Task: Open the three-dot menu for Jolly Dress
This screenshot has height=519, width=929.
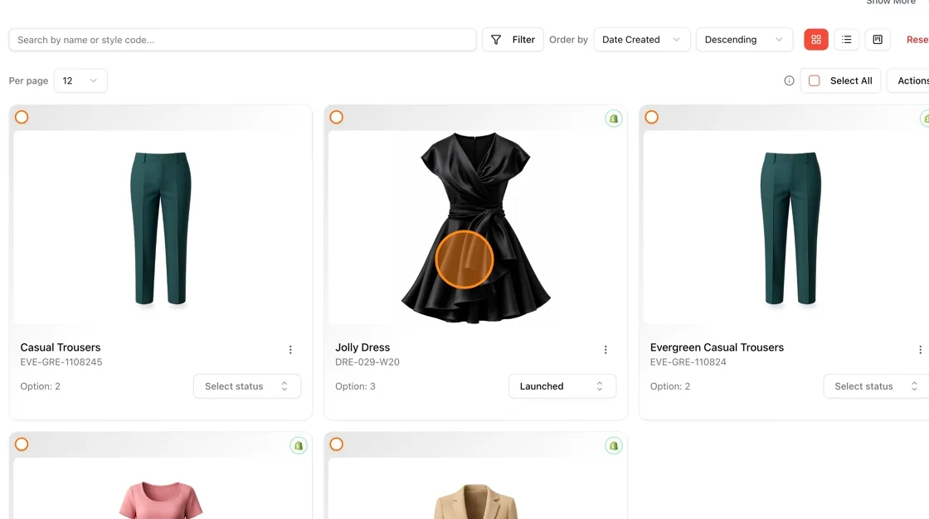Action: (606, 350)
